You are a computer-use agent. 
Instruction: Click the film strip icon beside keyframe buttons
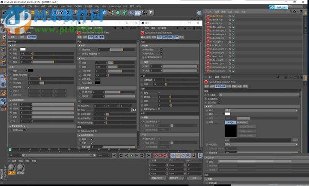200,156
